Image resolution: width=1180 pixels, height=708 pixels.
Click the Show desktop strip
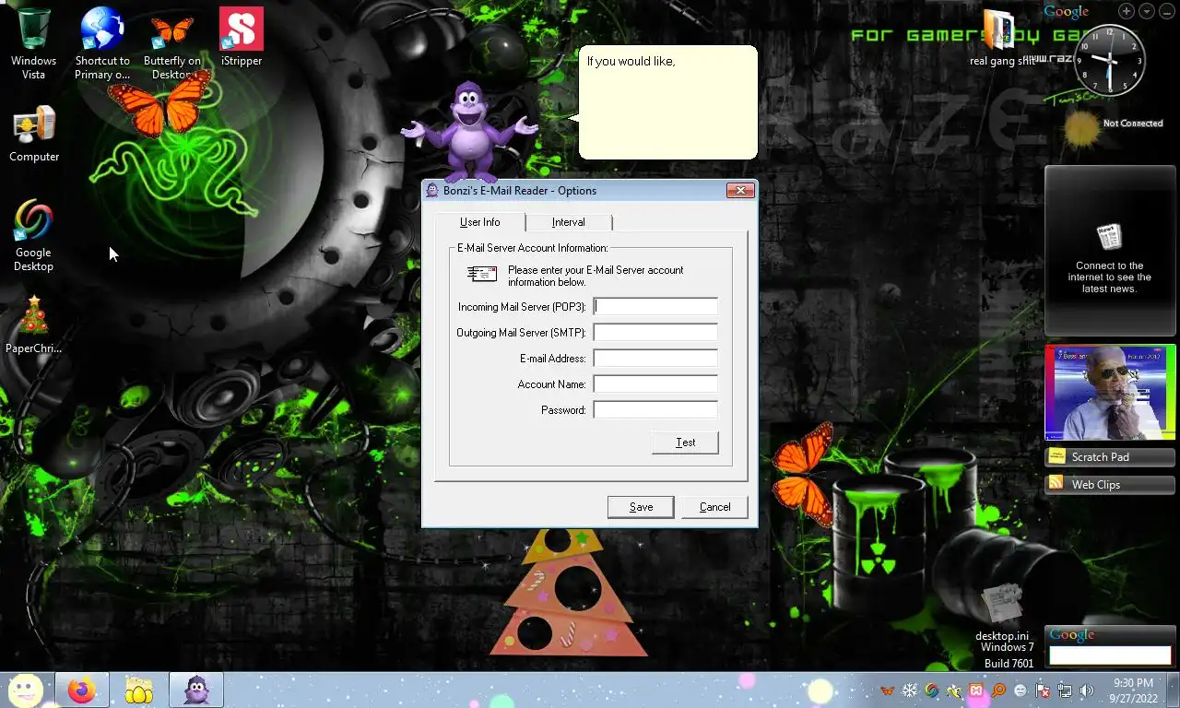[1174, 690]
